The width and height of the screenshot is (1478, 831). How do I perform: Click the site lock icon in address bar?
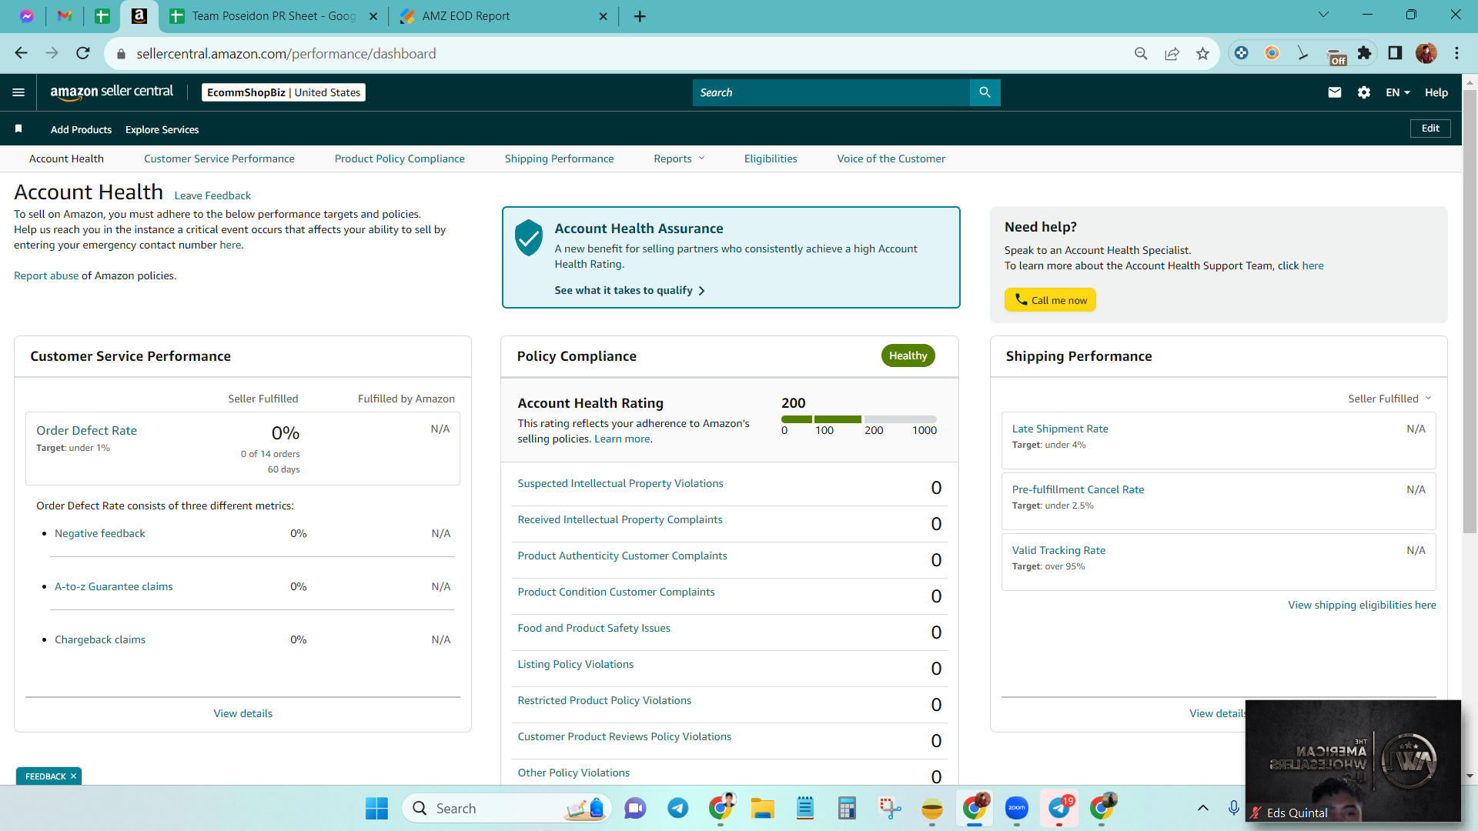click(120, 54)
